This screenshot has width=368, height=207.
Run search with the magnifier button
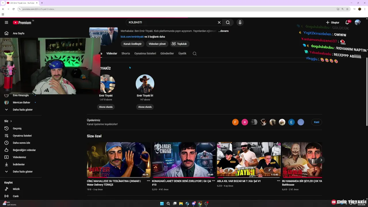[228, 22]
